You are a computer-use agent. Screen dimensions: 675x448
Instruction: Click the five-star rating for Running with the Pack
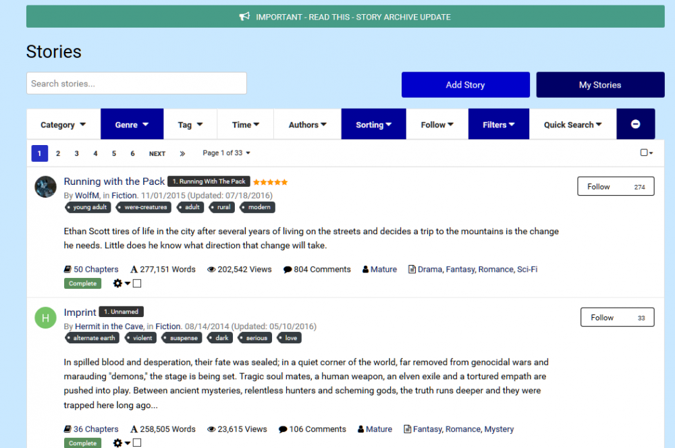click(270, 182)
